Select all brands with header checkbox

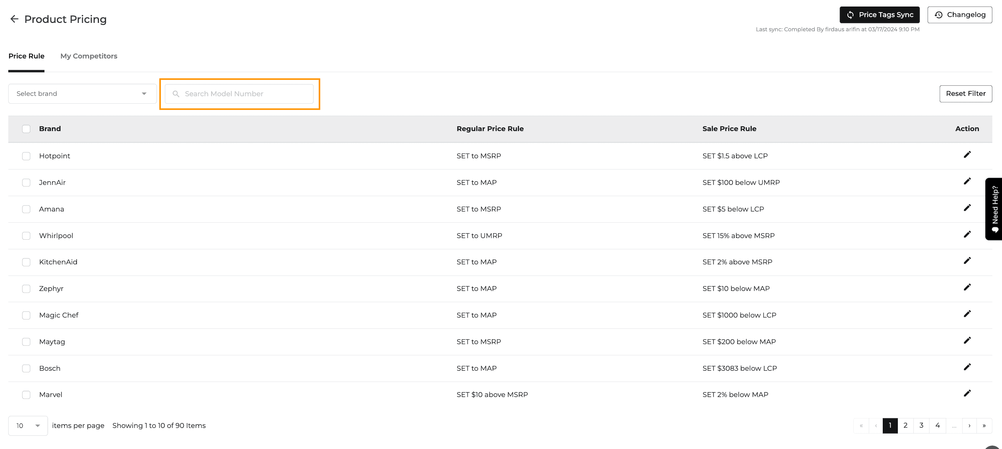coord(26,129)
